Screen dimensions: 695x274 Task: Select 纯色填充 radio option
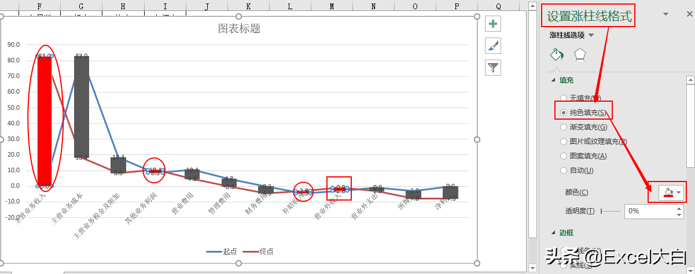coord(564,113)
